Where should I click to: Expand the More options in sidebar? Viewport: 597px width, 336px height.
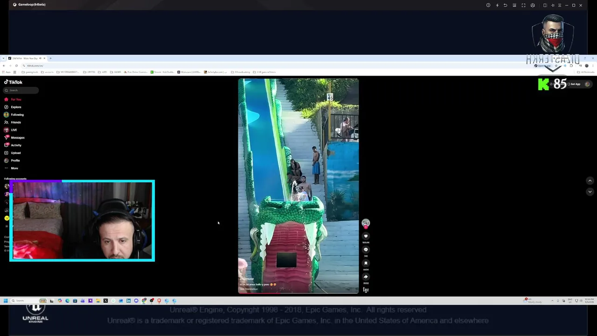click(11, 168)
